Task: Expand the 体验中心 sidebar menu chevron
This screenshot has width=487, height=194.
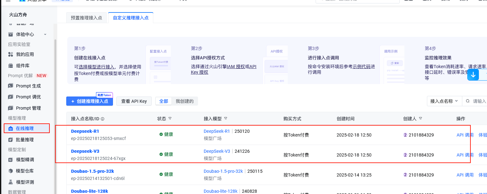Action: pos(45,34)
